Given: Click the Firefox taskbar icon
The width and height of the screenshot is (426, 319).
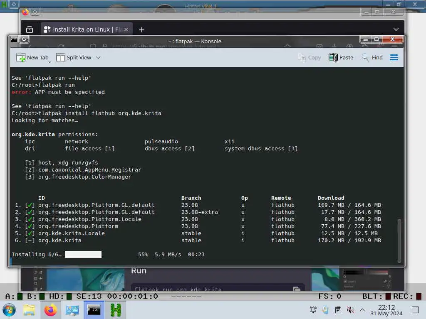Looking at the screenshot, I should [x=50, y=310].
